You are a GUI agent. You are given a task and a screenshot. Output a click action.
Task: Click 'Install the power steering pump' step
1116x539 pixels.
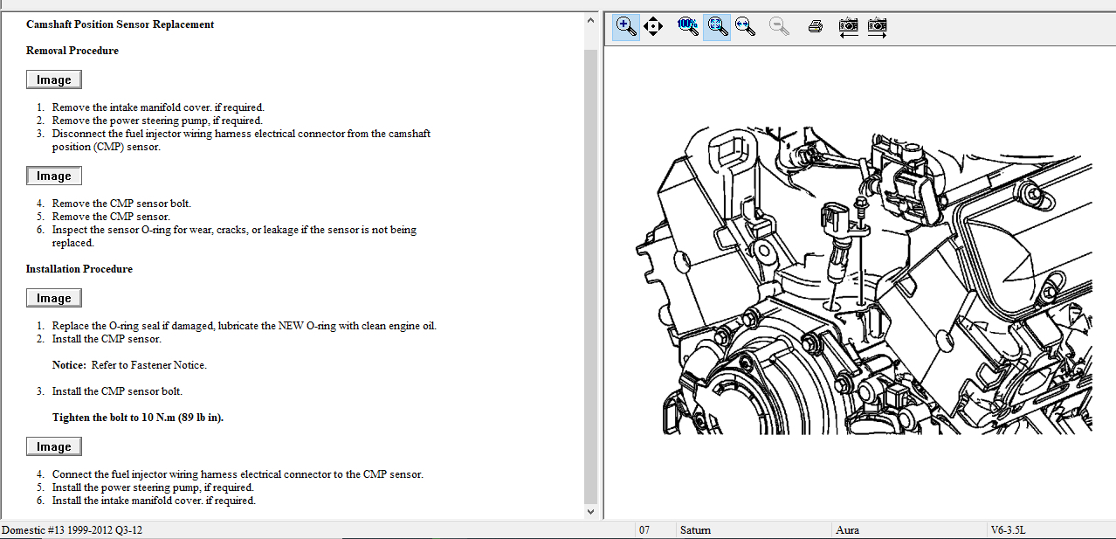(153, 487)
